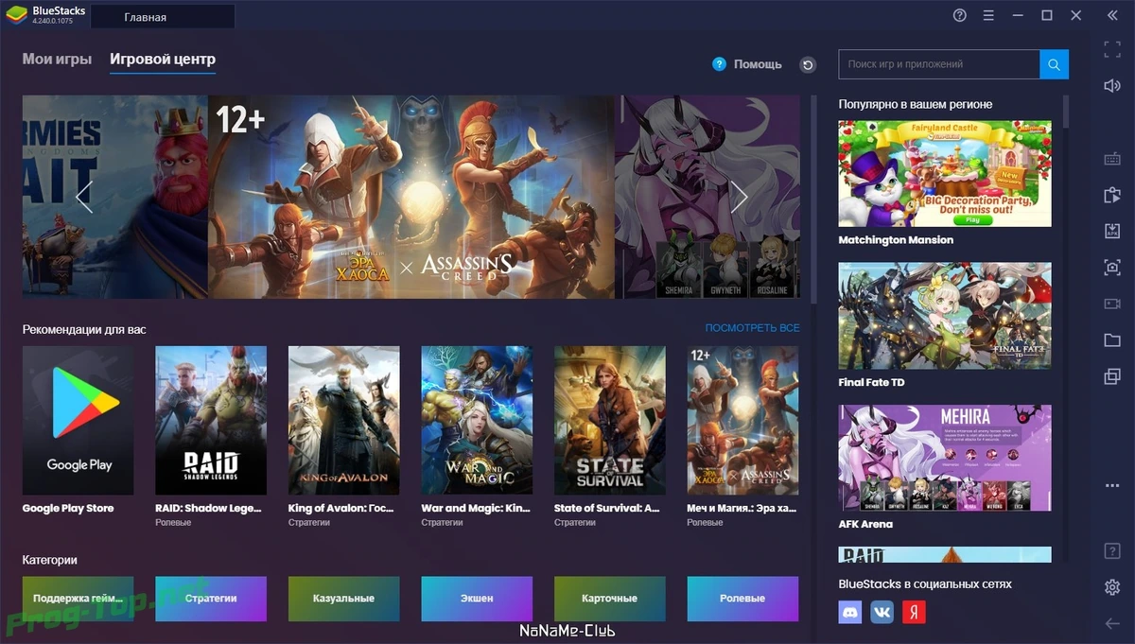
Task: Click the AFK Arena title text
Action: point(865,524)
